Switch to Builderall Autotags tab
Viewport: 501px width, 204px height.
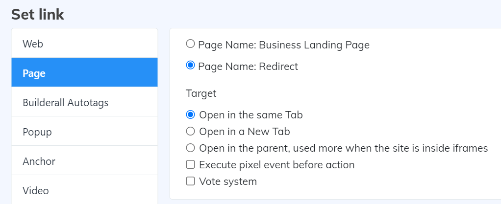point(84,102)
